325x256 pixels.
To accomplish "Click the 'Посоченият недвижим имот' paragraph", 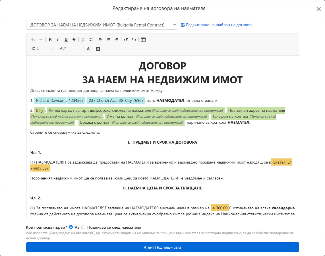I will click(127, 178).
